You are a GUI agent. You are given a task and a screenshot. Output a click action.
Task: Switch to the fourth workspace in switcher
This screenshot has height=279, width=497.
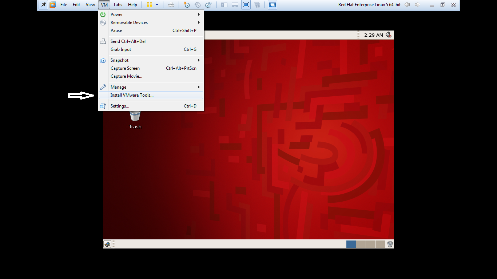pos(380,244)
